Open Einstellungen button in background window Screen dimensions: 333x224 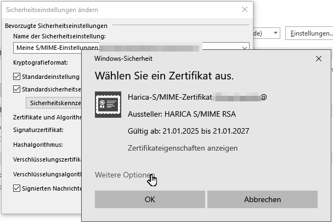click(x=310, y=33)
